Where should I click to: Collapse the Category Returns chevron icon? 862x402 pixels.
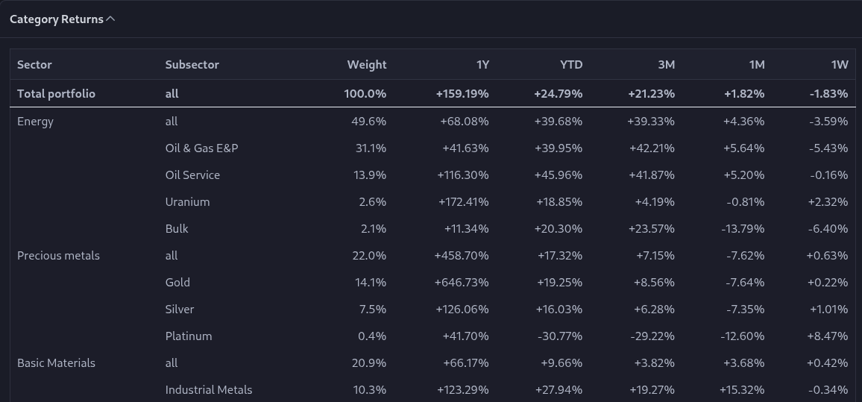tap(110, 19)
